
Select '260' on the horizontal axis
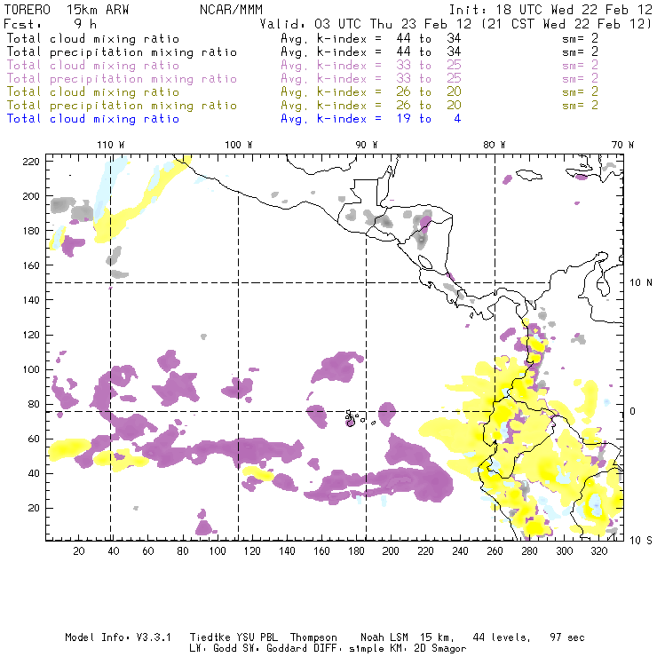click(x=495, y=551)
